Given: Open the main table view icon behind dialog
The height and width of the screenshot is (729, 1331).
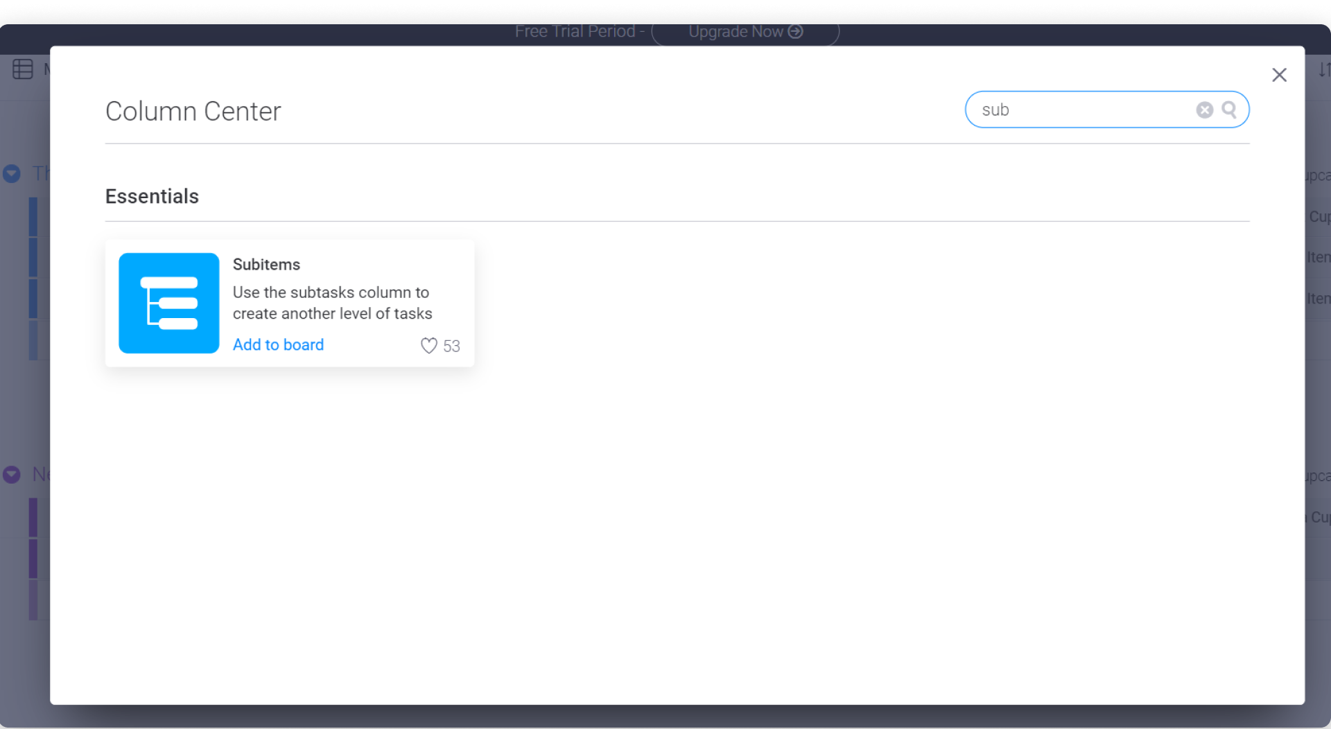Looking at the screenshot, I should click(23, 69).
